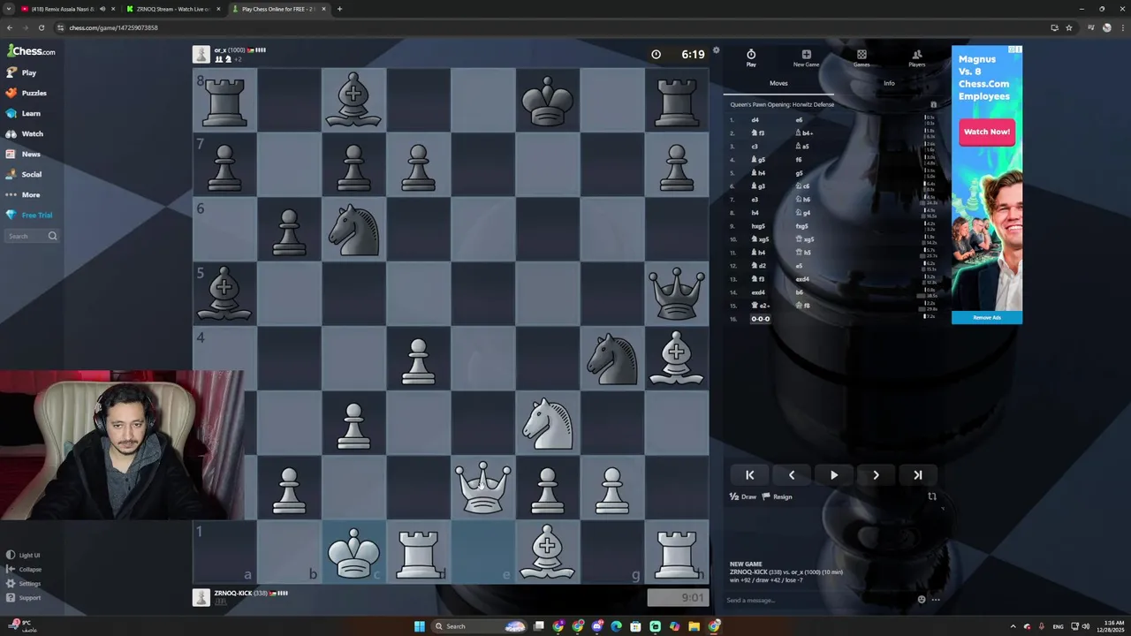Viewport: 1131px width, 636px height.
Task: Open the Learn section in the sidebar
Action: click(24, 113)
